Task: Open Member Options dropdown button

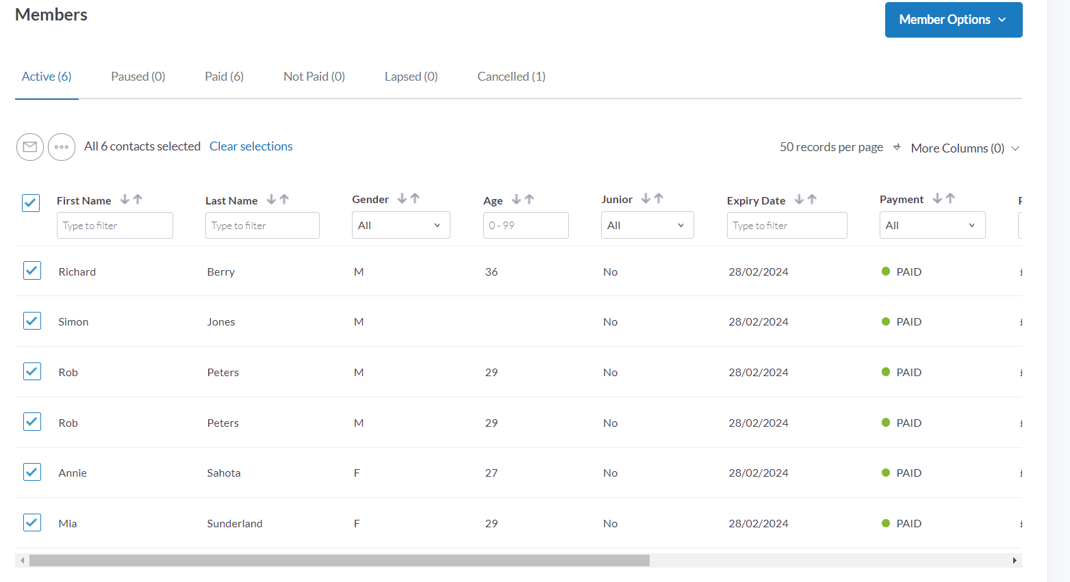Action: click(x=954, y=20)
